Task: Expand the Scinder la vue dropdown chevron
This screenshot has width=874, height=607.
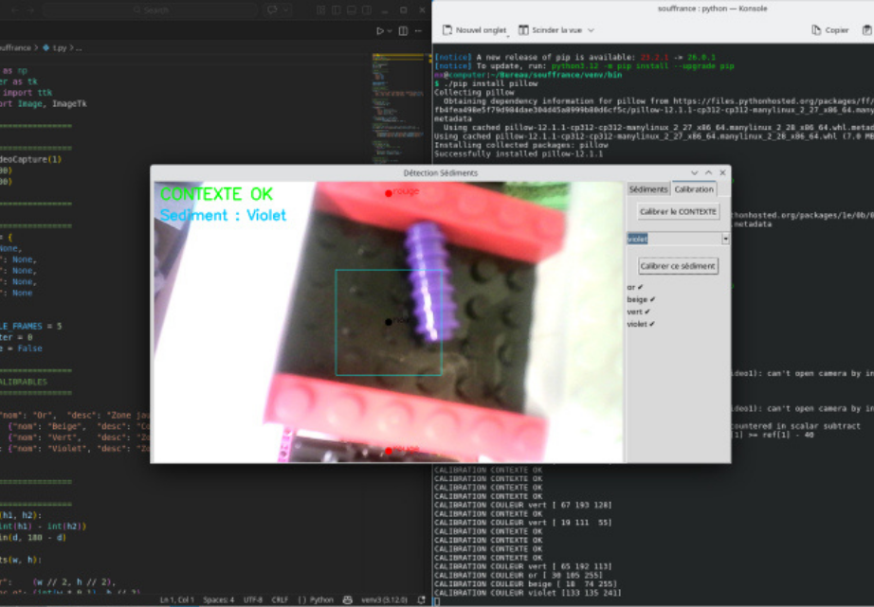Action: point(591,30)
